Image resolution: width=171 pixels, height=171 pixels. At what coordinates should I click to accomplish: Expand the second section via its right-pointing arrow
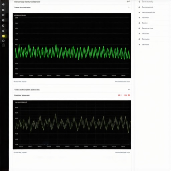pyautogui.click(x=129, y=90)
